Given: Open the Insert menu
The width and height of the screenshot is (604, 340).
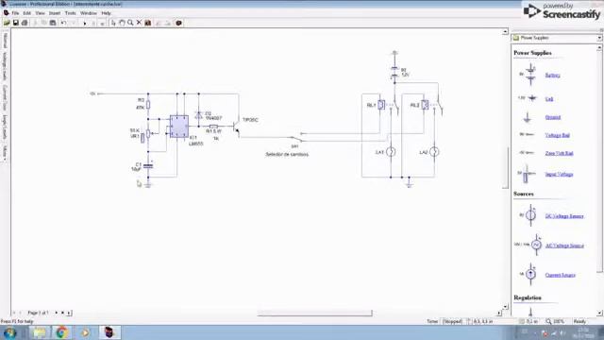Looking at the screenshot, I should click(55, 13).
